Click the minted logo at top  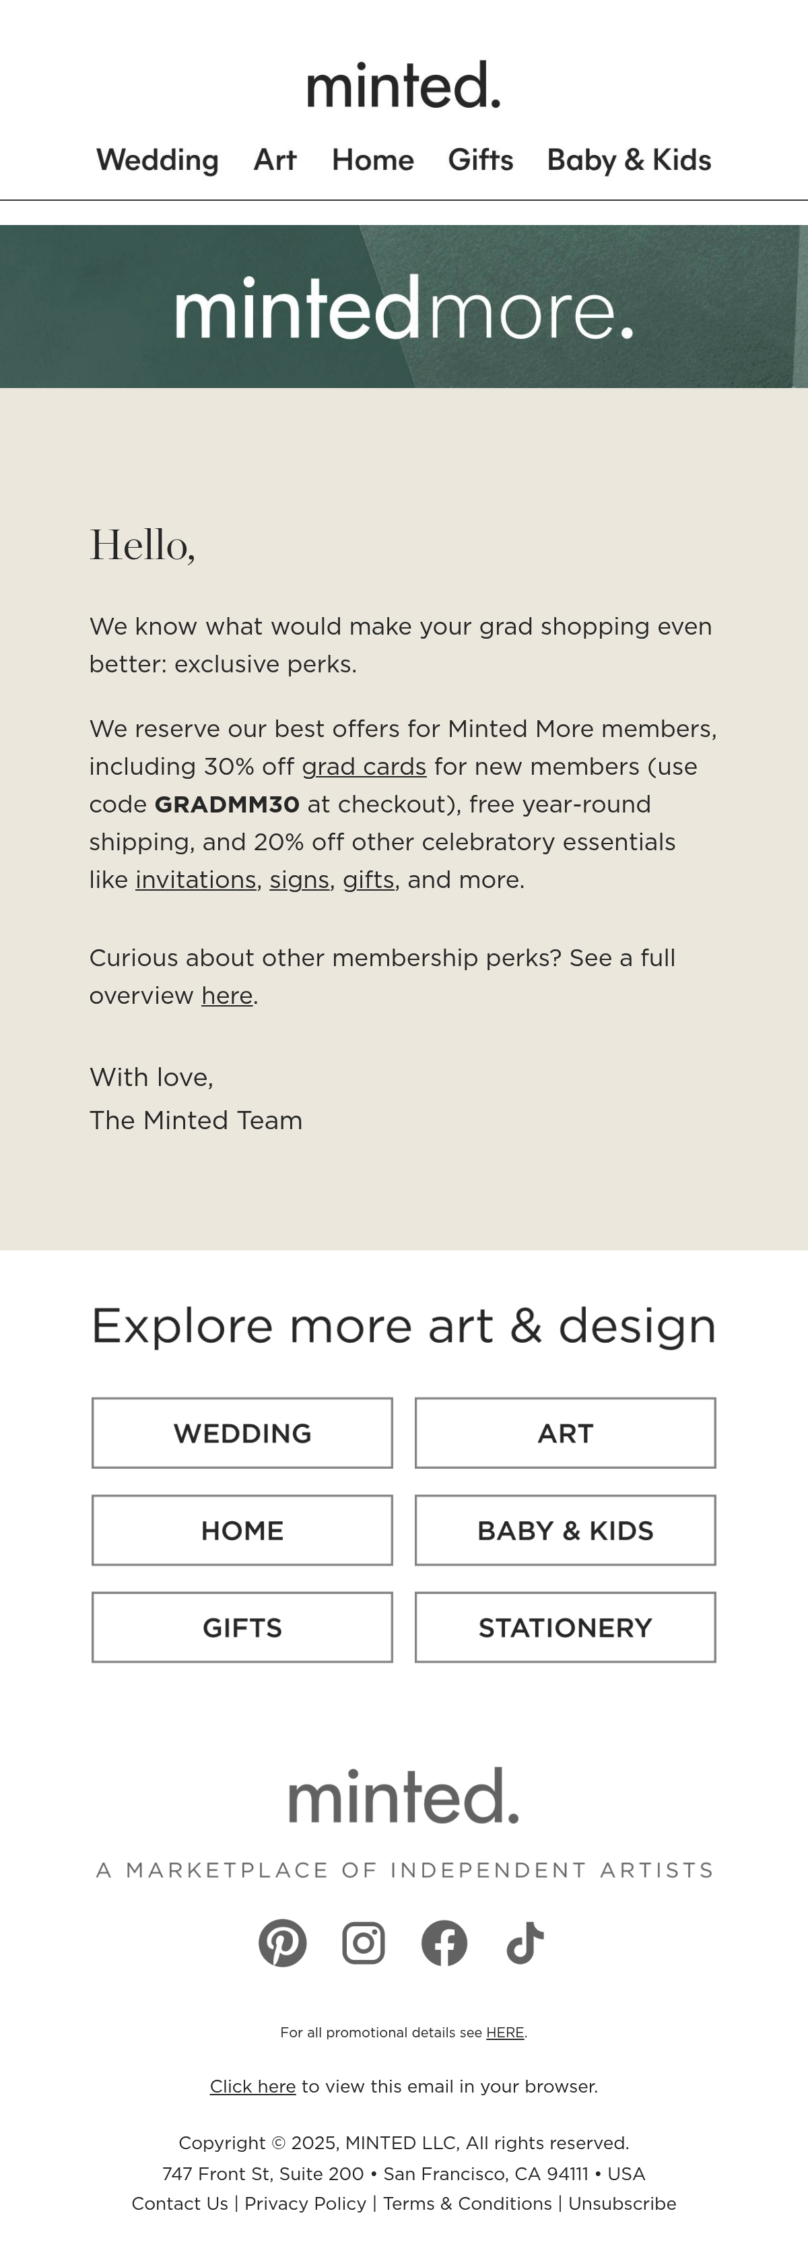click(x=403, y=85)
